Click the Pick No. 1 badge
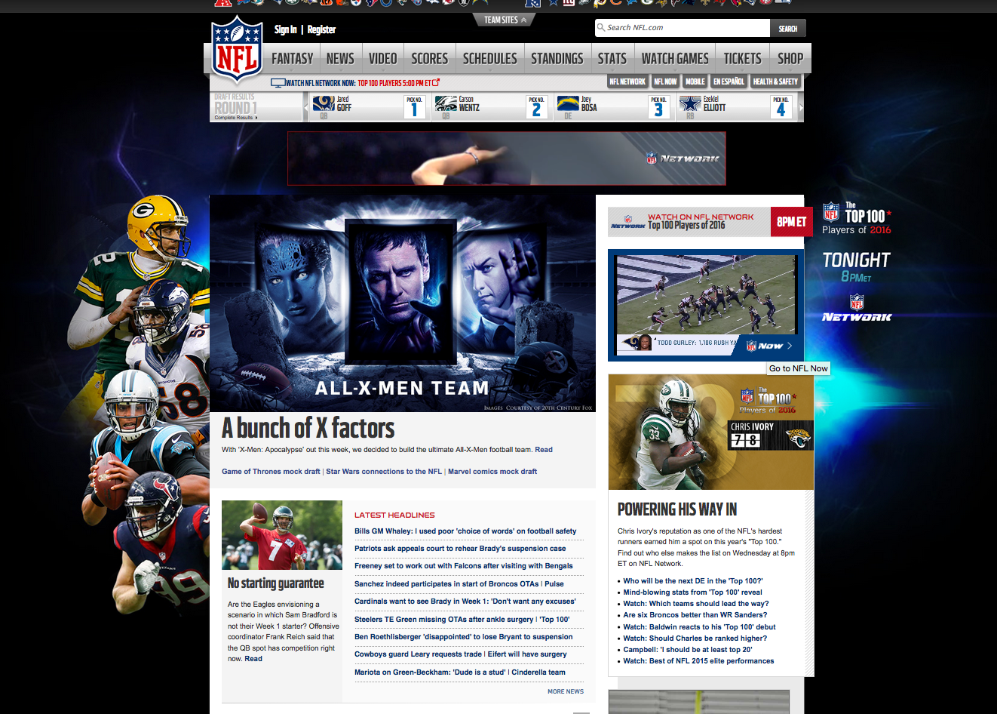997x714 pixels. (414, 106)
